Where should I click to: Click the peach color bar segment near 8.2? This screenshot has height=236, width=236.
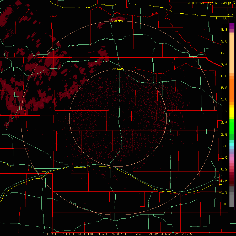click(232, 54)
